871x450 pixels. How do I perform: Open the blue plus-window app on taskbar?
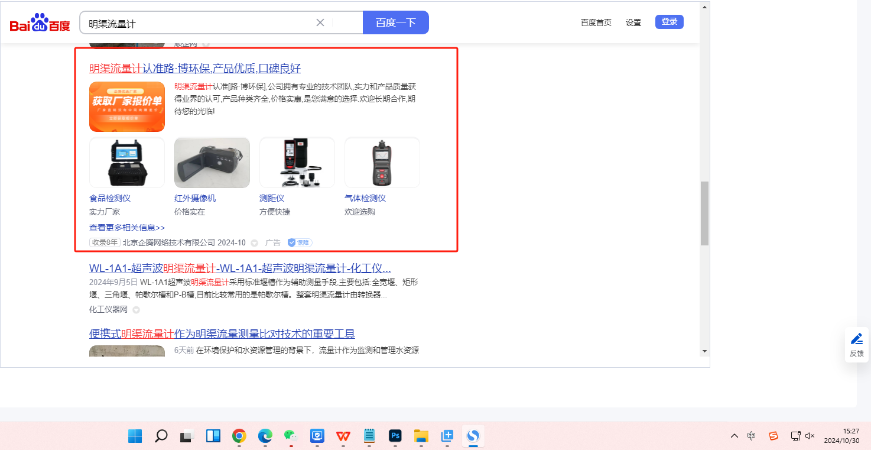(447, 436)
